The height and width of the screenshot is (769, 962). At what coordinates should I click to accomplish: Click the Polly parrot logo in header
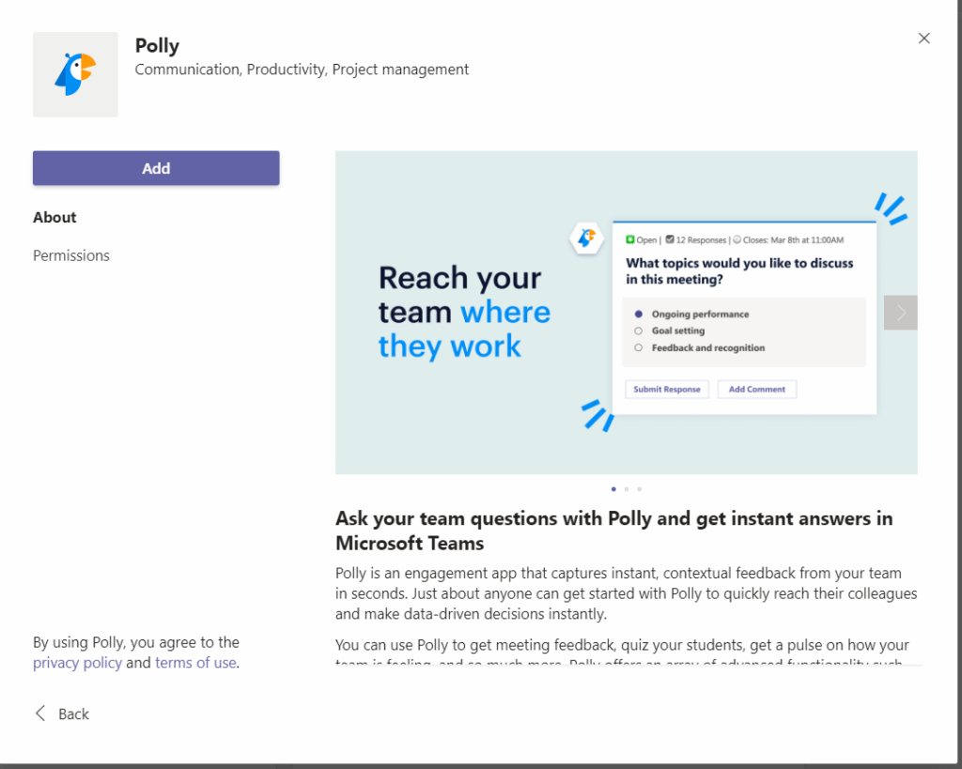coord(75,74)
